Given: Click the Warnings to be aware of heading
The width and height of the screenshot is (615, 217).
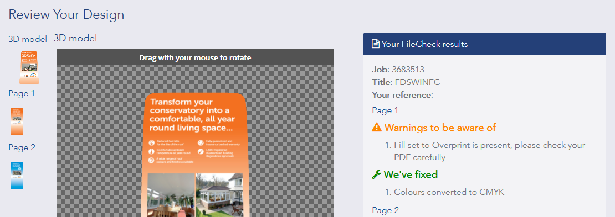Looking at the screenshot, I should tap(440, 128).
